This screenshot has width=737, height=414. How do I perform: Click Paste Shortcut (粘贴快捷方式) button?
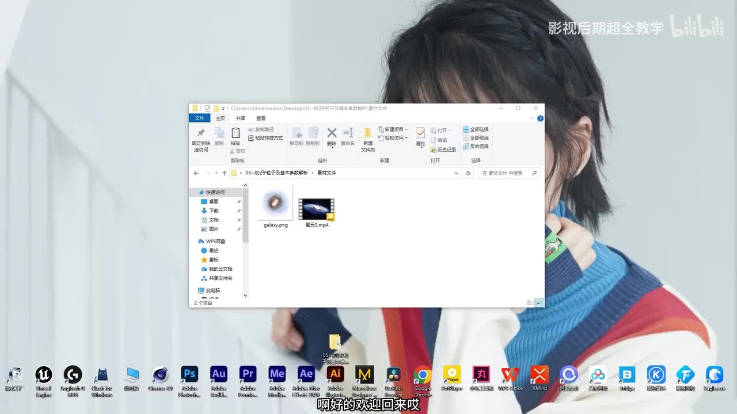(x=266, y=138)
